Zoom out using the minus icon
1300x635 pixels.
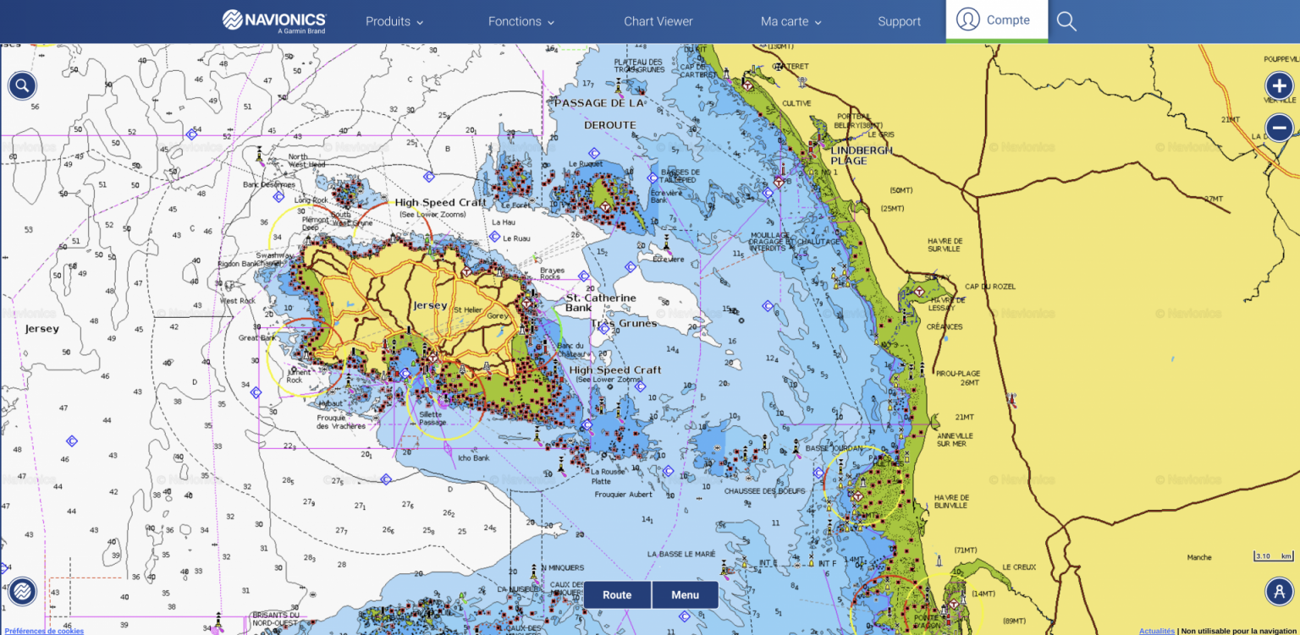tap(1279, 127)
